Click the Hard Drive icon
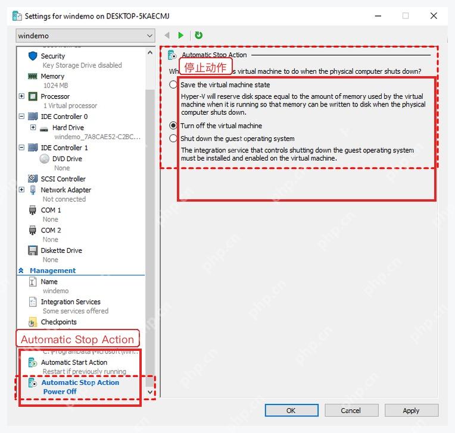 click(x=44, y=128)
